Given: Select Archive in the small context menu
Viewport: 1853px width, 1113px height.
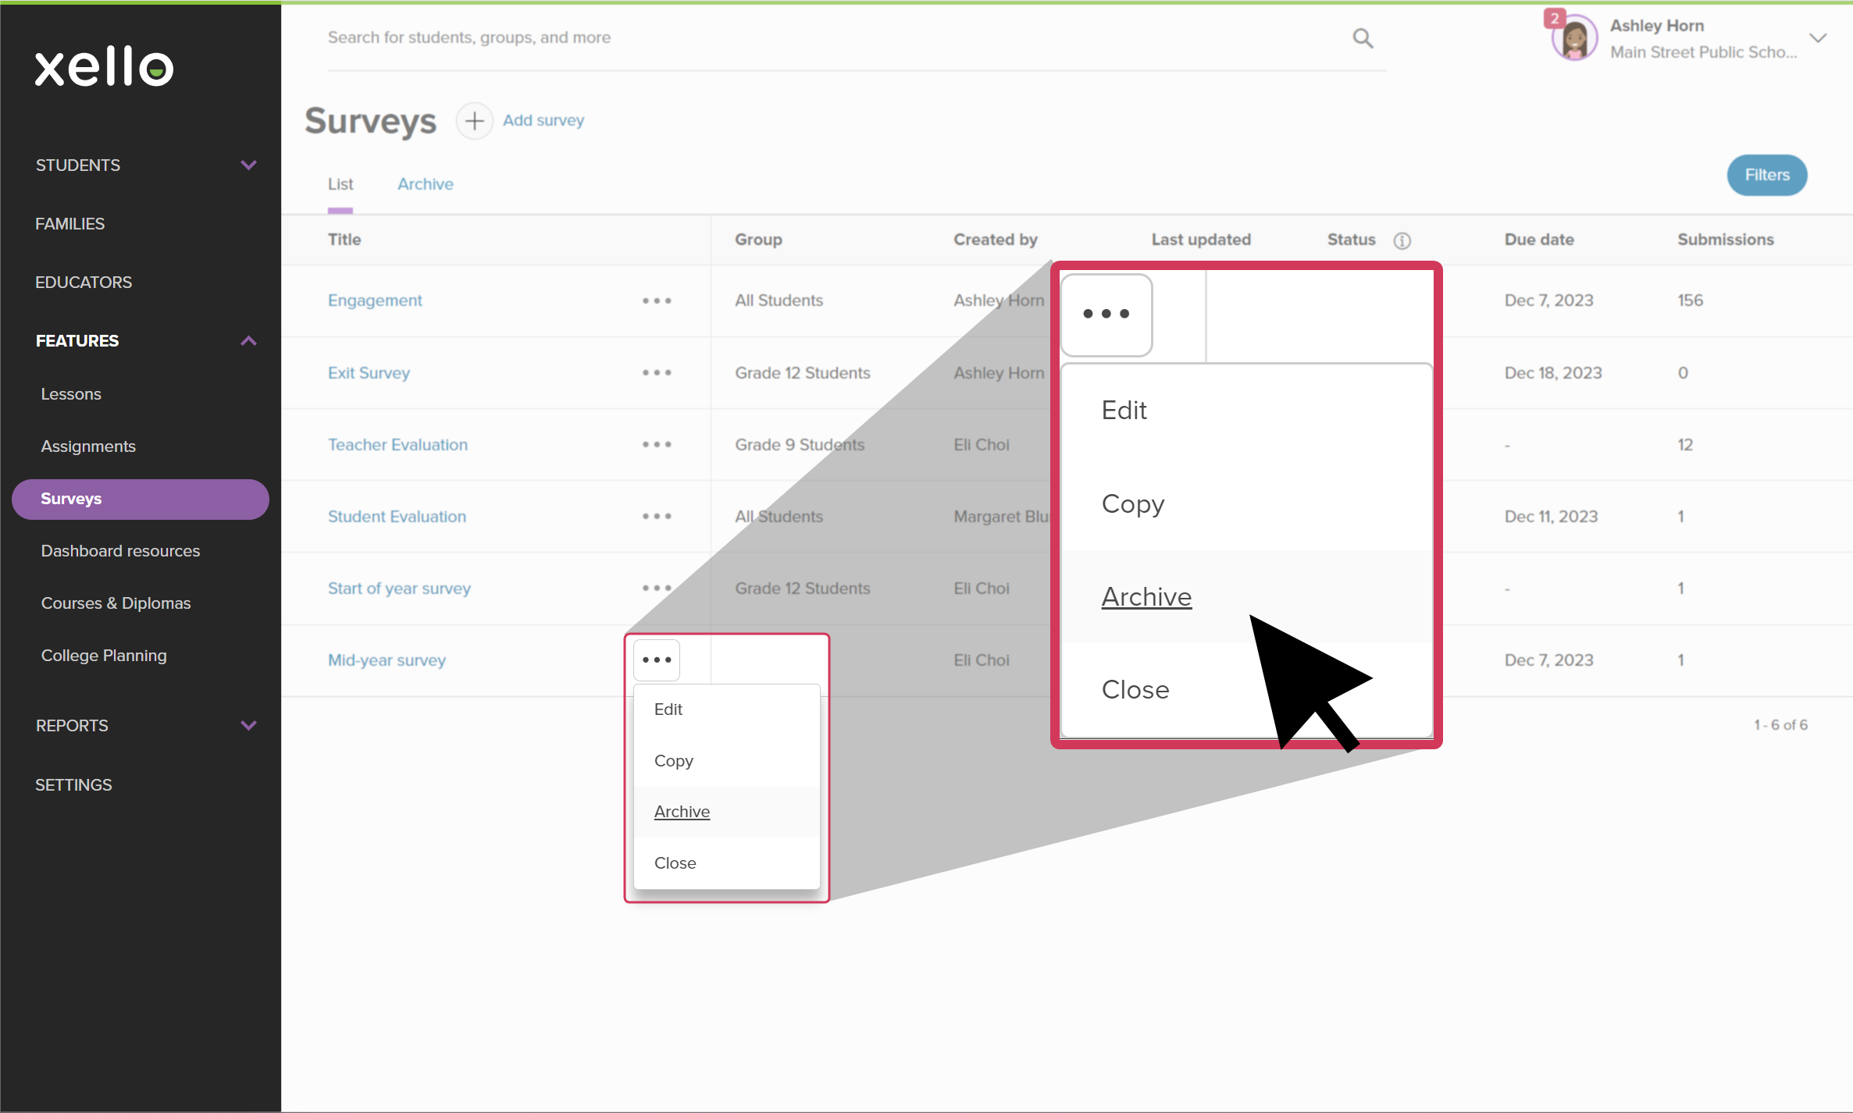Looking at the screenshot, I should [682, 812].
